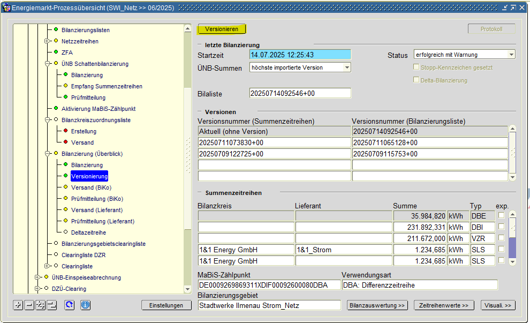Open Bilanzauswertung >> button
The height and width of the screenshot is (323, 530).
pyautogui.click(x=377, y=305)
